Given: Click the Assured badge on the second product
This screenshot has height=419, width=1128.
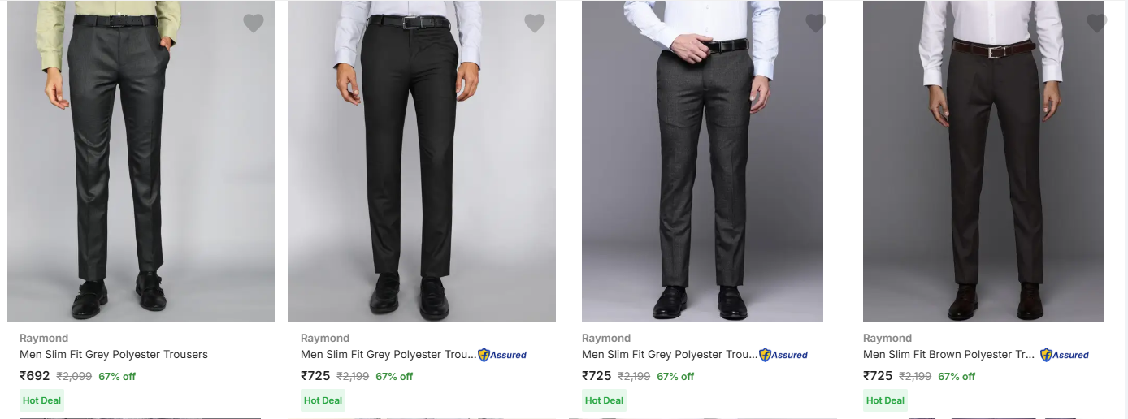Looking at the screenshot, I should point(502,355).
